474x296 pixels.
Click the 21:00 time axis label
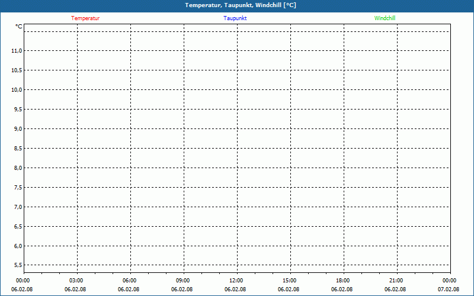pyautogui.click(x=396, y=281)
